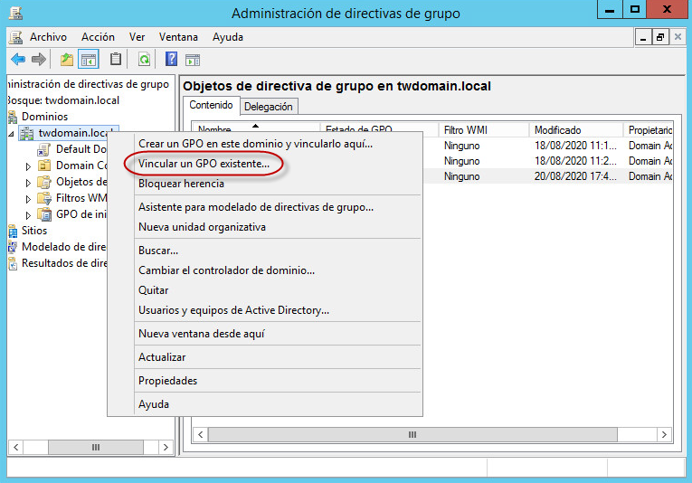
Task: Collapse the twdomain.local tree node
Action: tap(12, 134)
